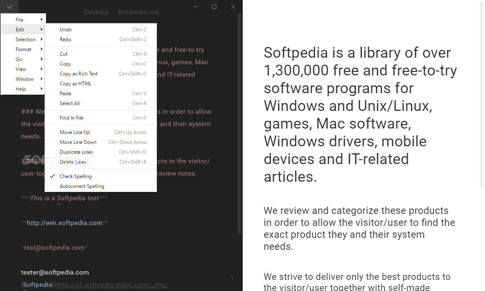This screenshot has width=485, height=291.
Task: Click the [Softpedia] link text in editor
Action: point(37,284)
